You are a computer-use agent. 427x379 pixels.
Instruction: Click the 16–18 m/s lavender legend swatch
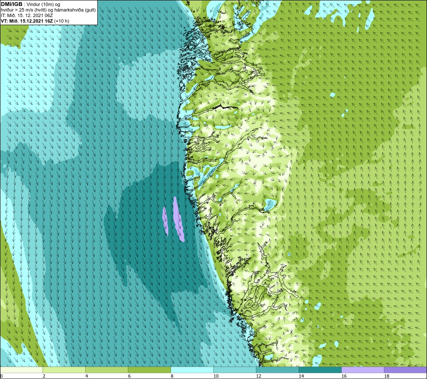click(363, 370)
